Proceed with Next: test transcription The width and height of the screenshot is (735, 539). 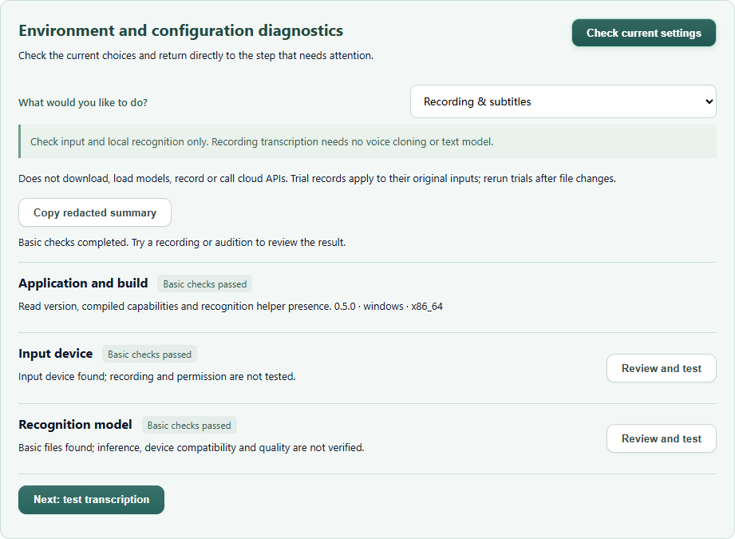pos(92,500)
